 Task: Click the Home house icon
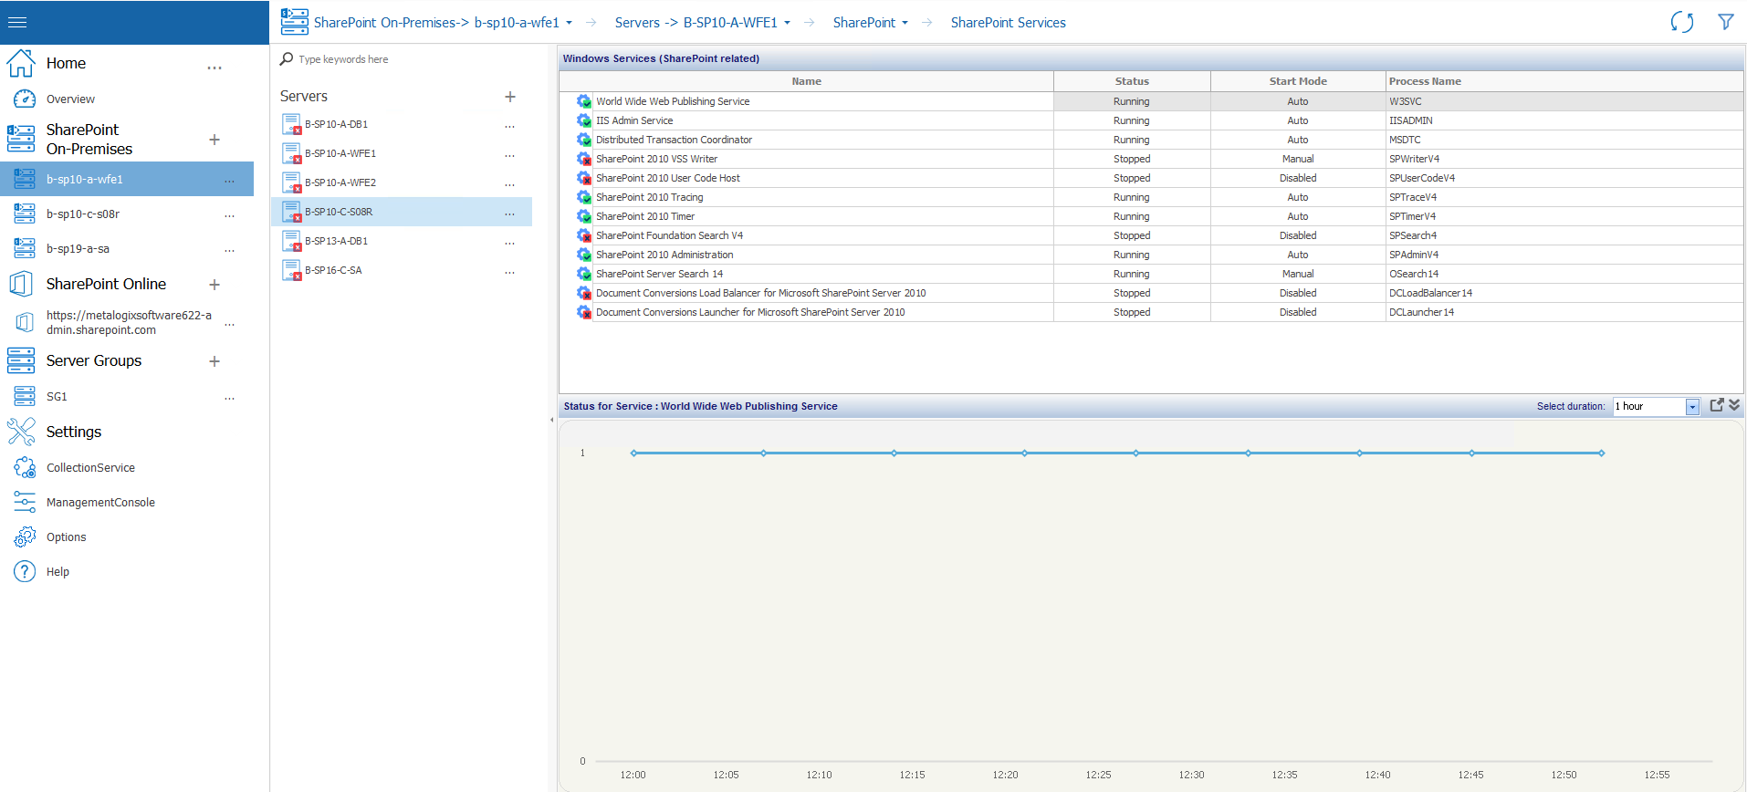21,63
